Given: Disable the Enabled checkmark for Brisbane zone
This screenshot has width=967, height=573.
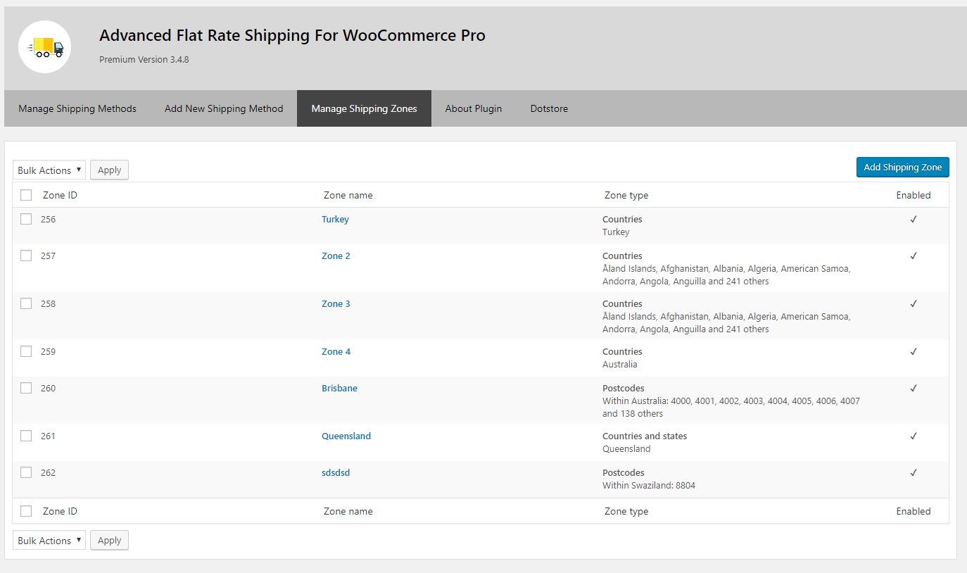Looking at the screenshot, I should (x=914, y=388).
